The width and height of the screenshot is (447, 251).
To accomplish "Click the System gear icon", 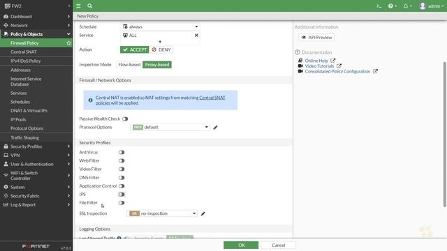I will [6, 187].
